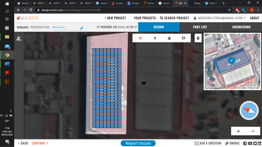Open Unirac YouTube icon

tap(250, 143)
